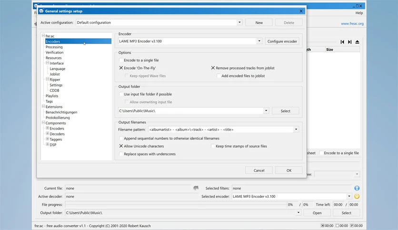Click Open beside main Output folder
Image resolution: width=398 pixels, height=230 pixels.
tap(317, 213)
